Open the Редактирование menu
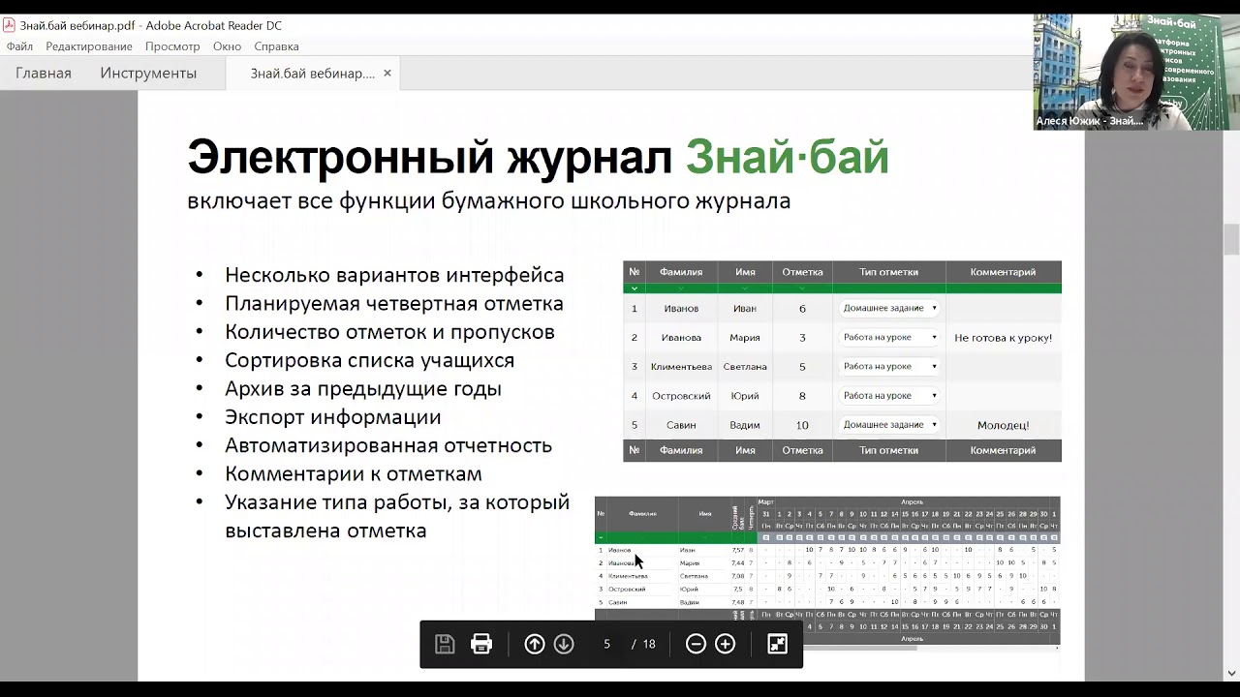This screenshot has height=697, width=1240. point(89,46)
